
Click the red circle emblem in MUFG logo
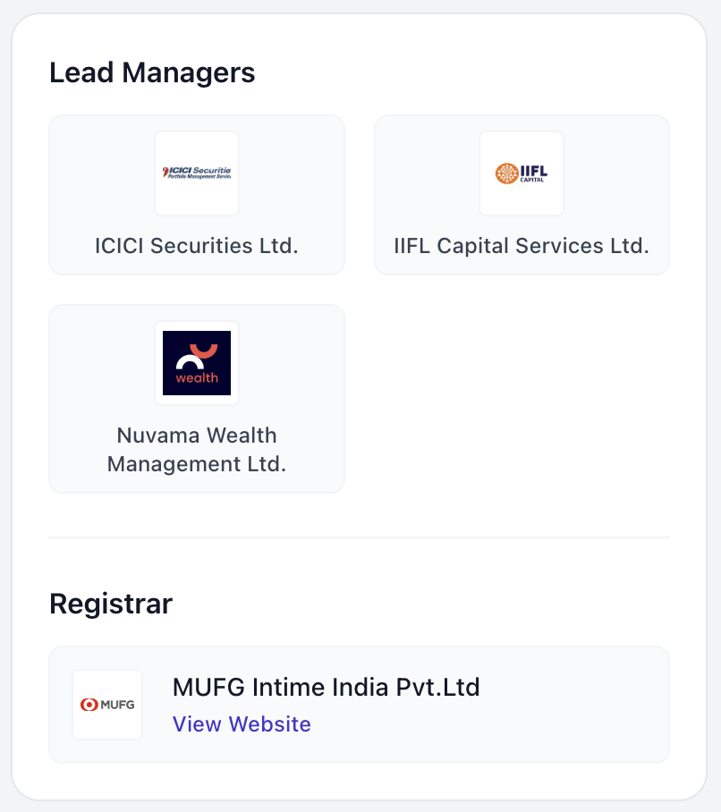[x=89, y=705]
